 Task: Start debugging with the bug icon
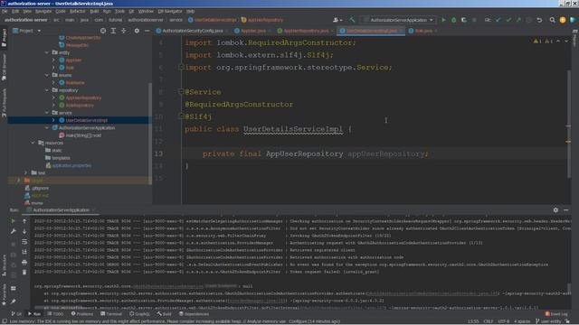(453, 20)
